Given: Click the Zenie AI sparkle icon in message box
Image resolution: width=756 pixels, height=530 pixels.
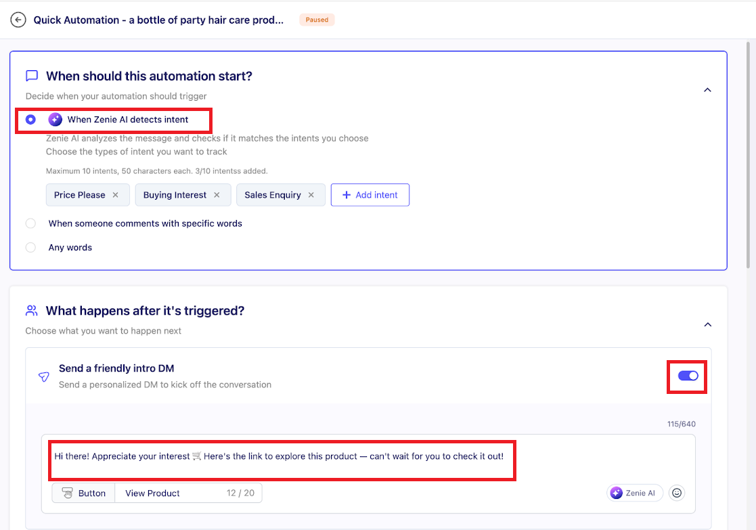Looking at the screenshot, I should [616, 493].
